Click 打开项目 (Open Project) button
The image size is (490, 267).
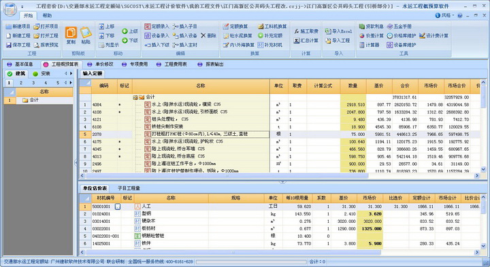[46, 26]
